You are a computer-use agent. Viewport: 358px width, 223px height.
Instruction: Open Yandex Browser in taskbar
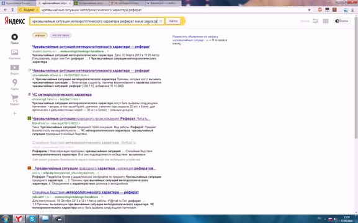point(19,219)
